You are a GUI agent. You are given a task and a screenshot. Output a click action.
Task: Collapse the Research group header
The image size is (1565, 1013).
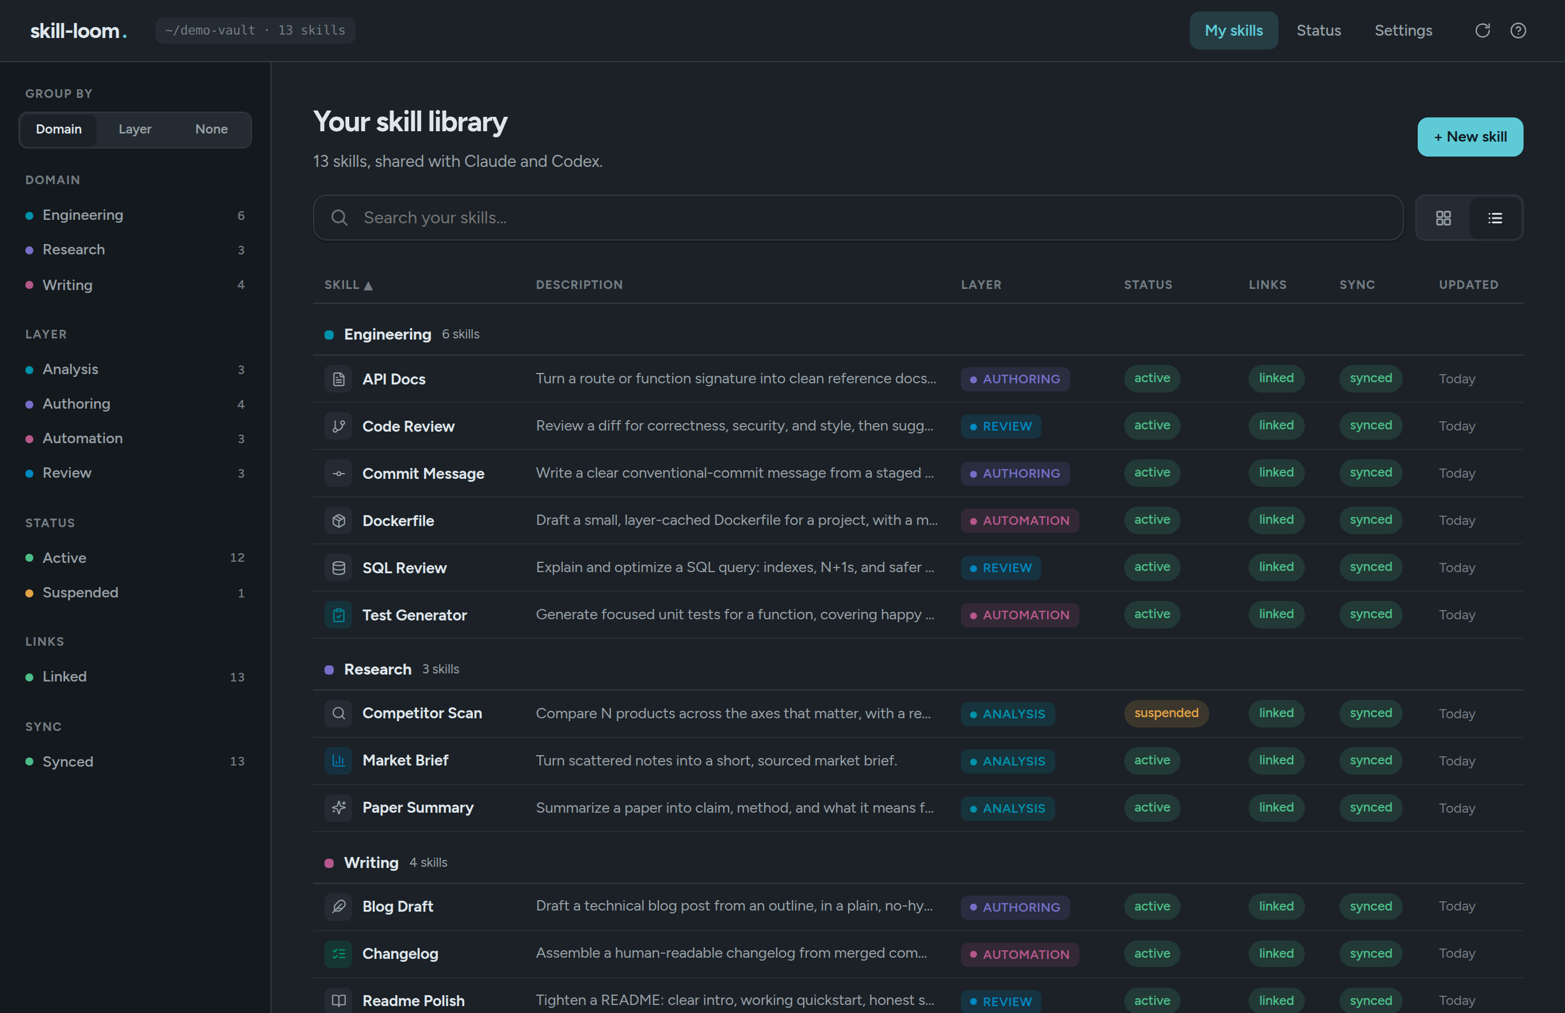(x=918, y=669)
